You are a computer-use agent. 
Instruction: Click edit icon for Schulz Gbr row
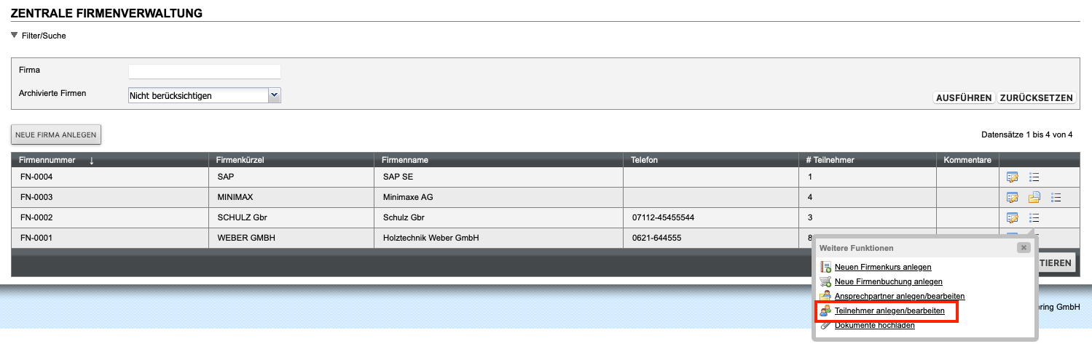tap(1012, 217)
